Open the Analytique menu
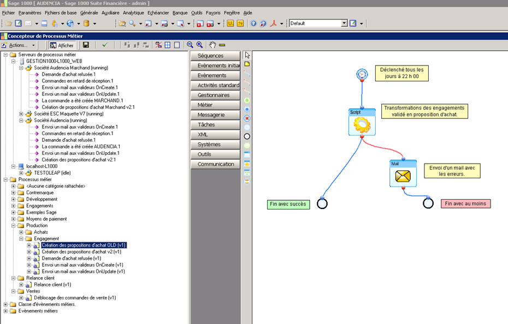This screenshot has height=324, width=508. pyautogui.click(x=133, y=13)
